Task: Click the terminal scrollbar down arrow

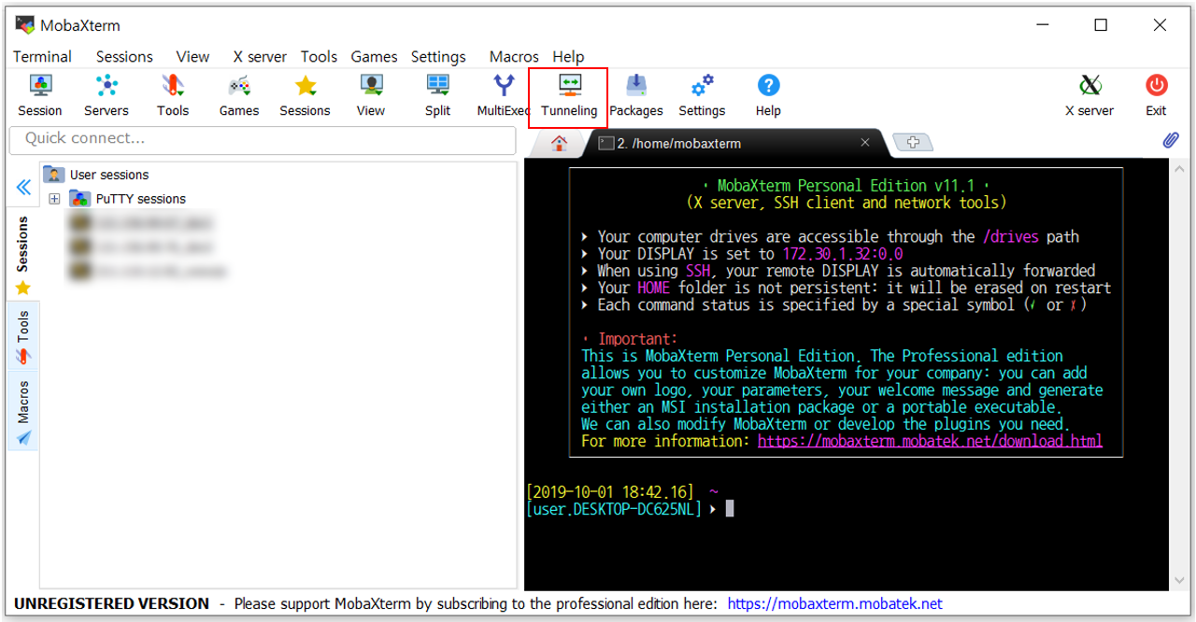Action: click(x=1179, y=581)
